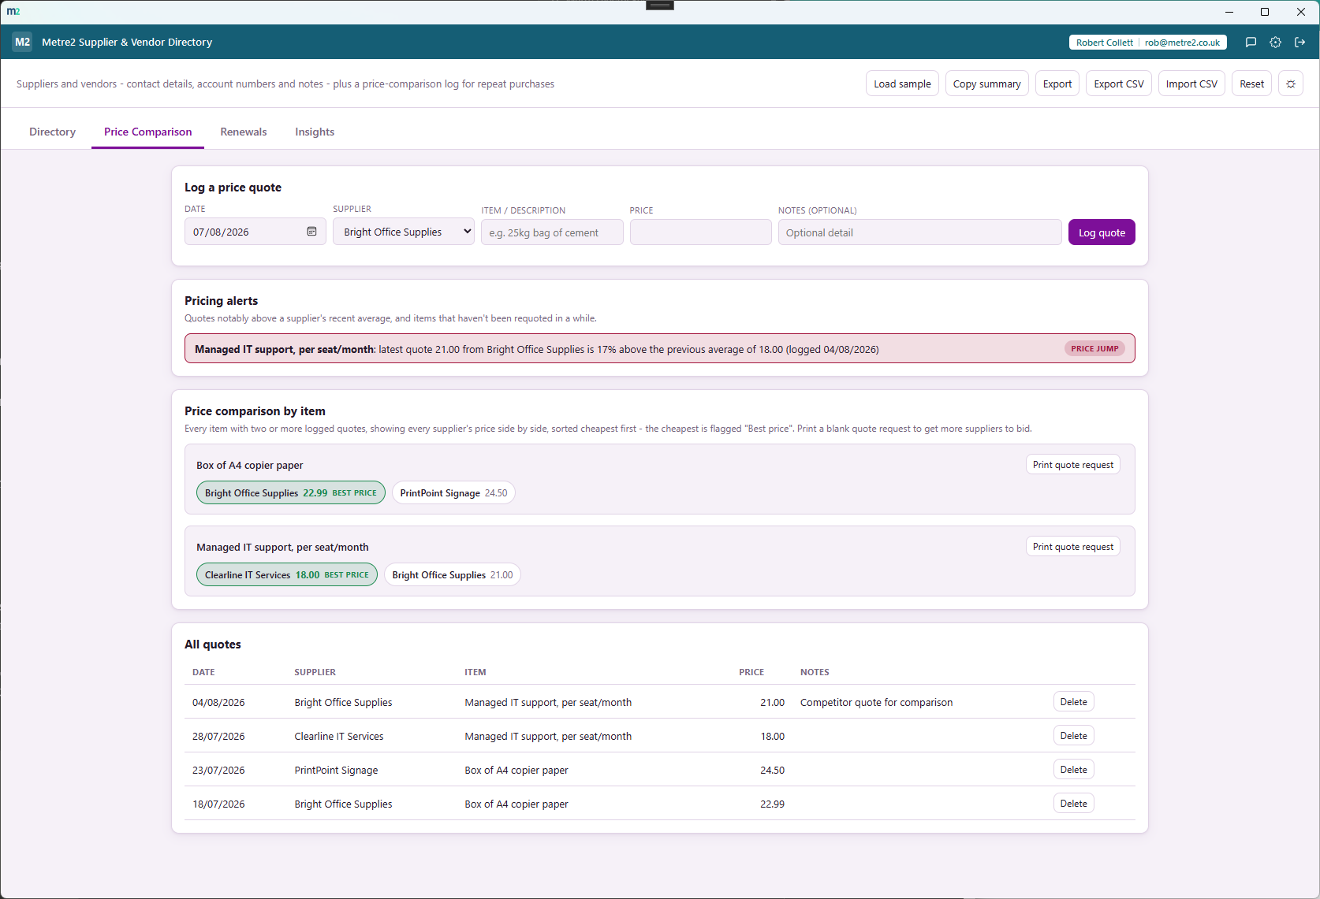Click the m2 app icon in title bar

click(13, 12)
